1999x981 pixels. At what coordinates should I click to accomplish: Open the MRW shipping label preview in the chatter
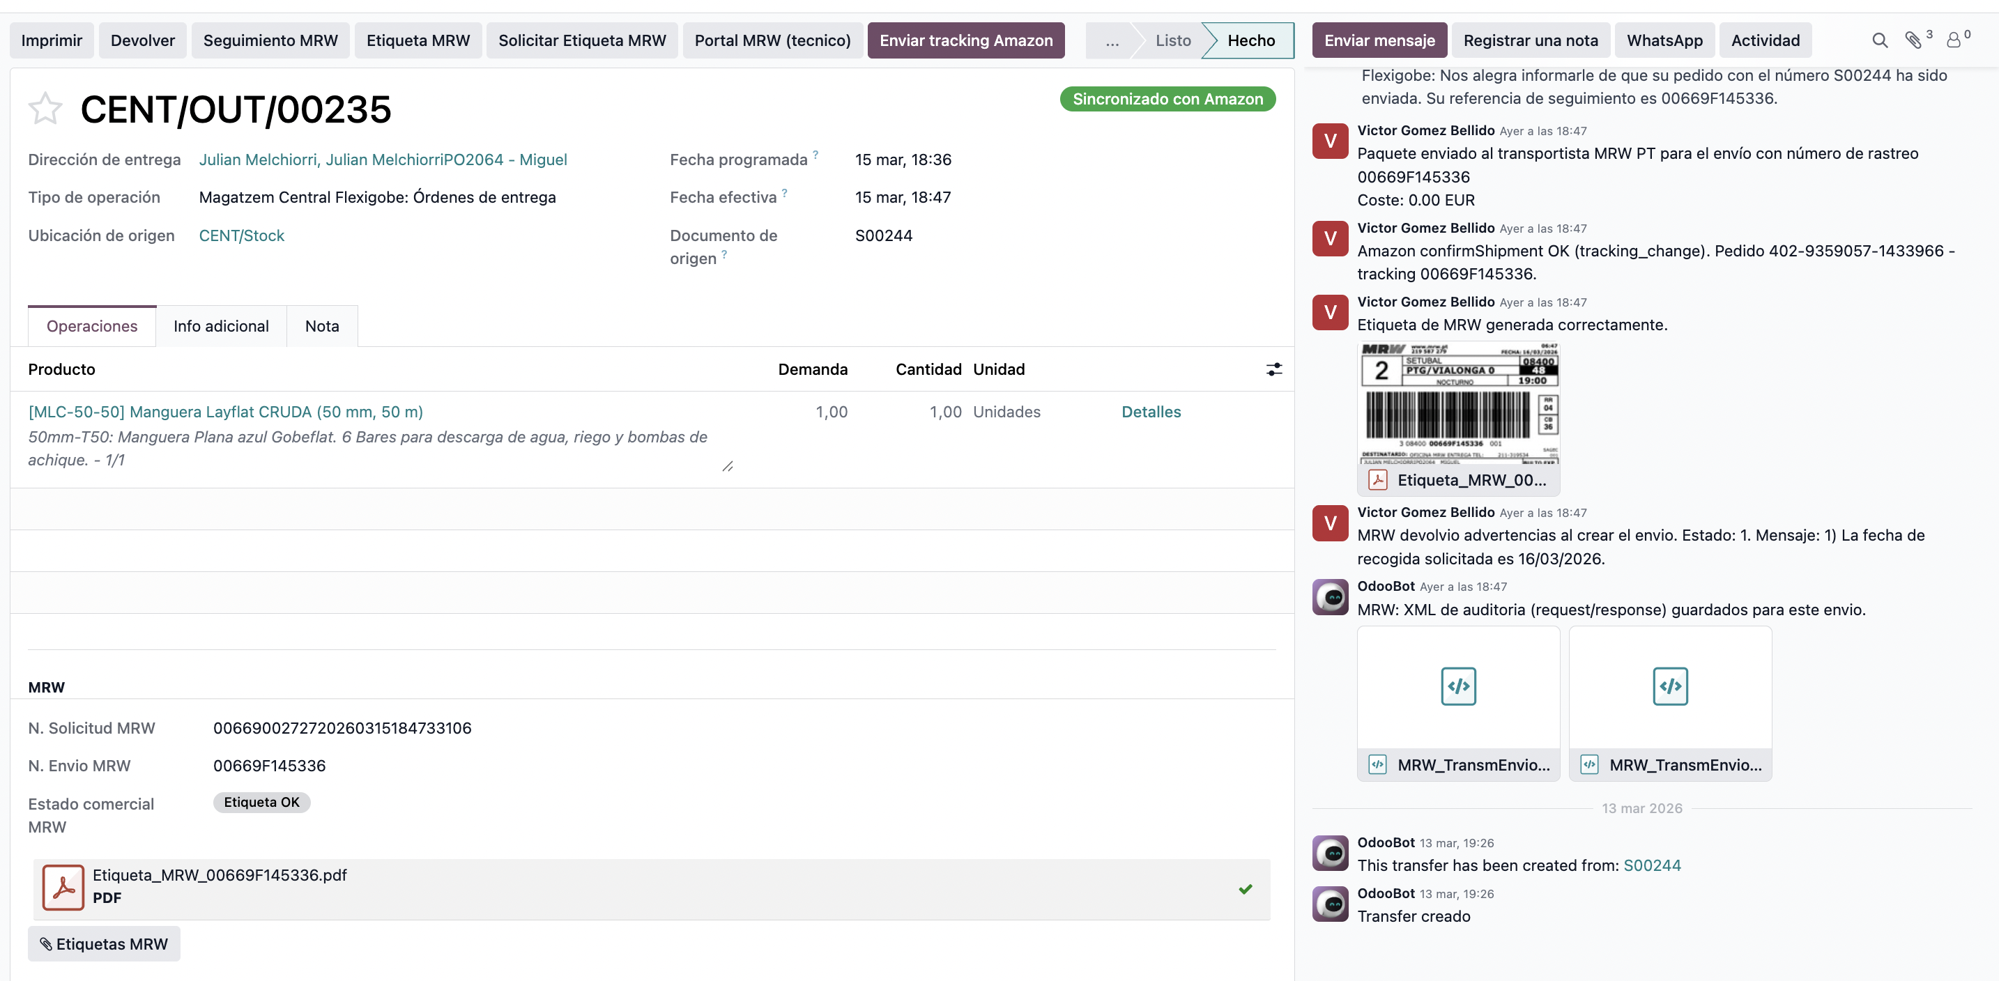[x=1459, y=407]
